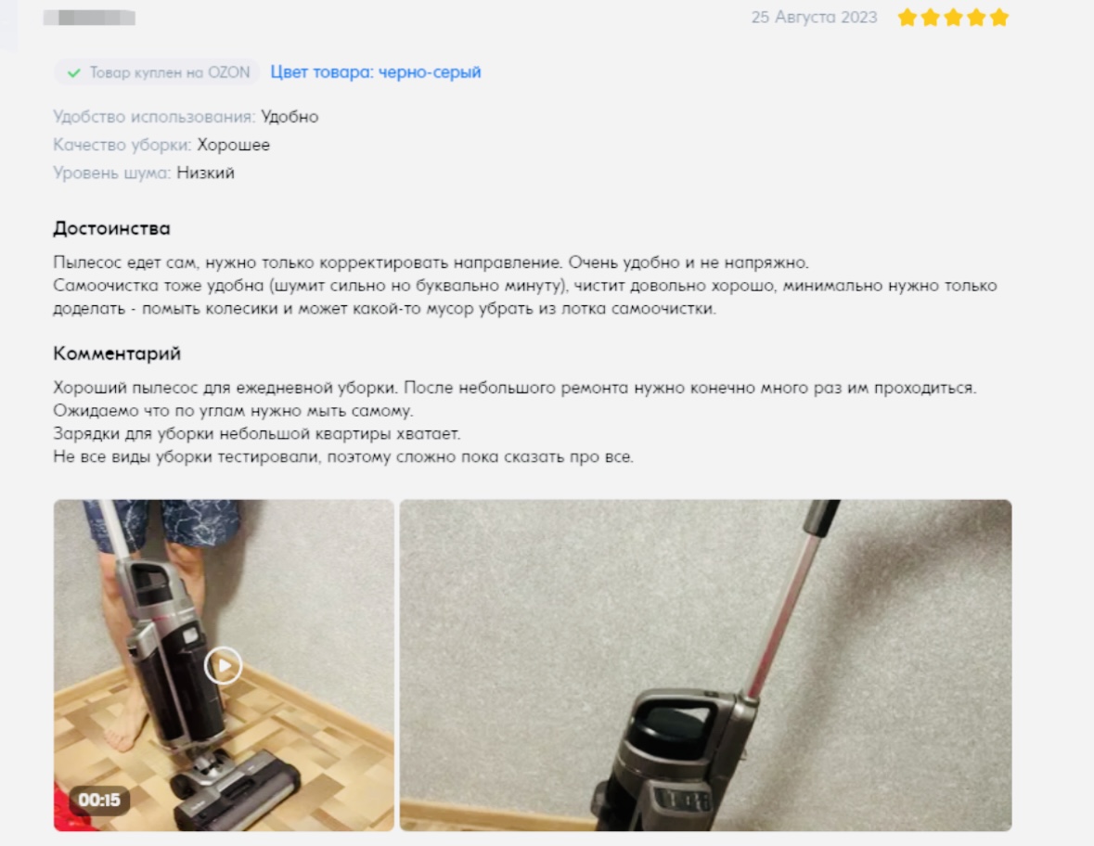Image resolution: width=1094 pixels, height=846 pixels.
Task: Click the 'Удобство использования' rating label
Action: [x=154, y=117]
